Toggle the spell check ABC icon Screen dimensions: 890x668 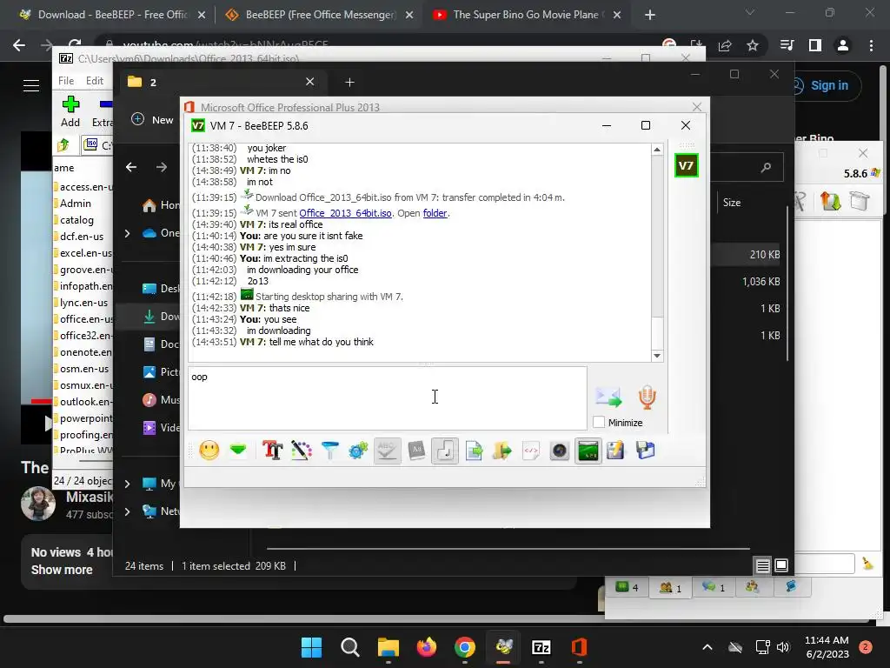click(x=387, y=451)
